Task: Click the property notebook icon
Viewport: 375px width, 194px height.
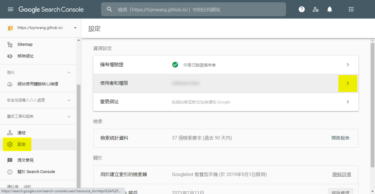Action: [x=10, y=28]
